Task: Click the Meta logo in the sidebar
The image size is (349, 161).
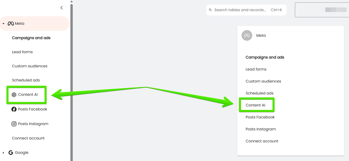Action: click(x=11, y=24)
